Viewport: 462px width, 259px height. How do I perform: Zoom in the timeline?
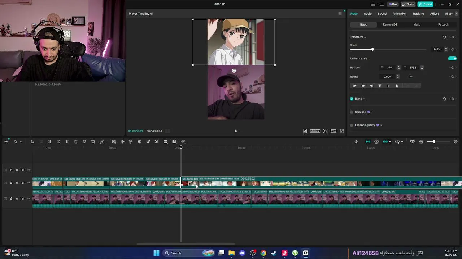[456, 142]
